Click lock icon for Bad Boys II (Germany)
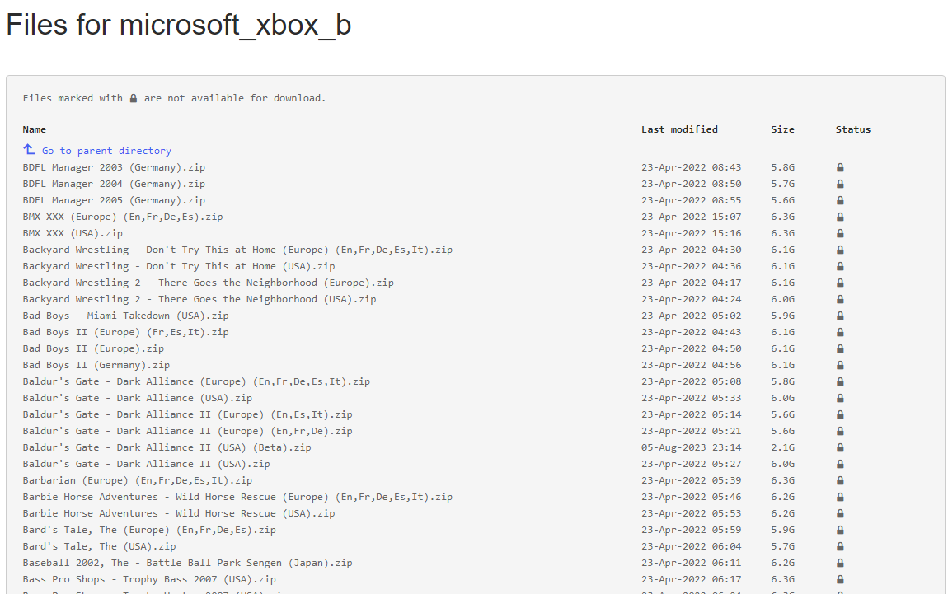948x594 pixels. (x=840, y=365)
